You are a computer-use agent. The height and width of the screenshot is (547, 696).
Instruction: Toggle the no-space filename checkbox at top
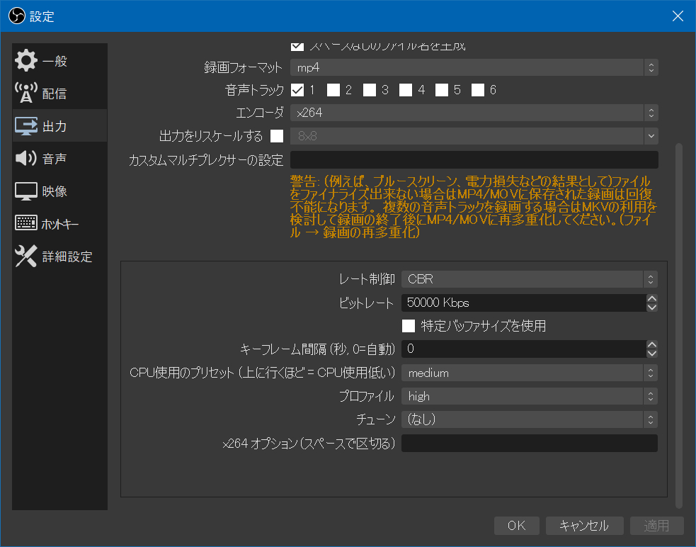(297, 46)
